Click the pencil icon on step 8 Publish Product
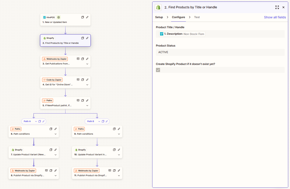290x189 pixels. 55,171
